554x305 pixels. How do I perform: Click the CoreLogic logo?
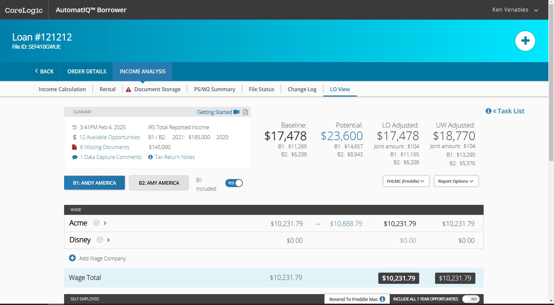24,10
